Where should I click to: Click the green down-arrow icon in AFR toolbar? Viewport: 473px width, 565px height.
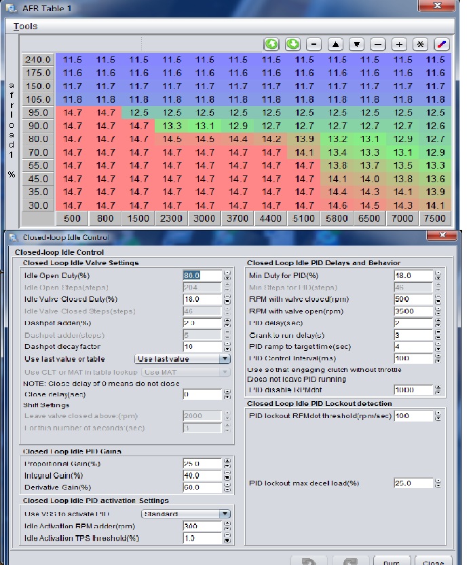[292, 44]
